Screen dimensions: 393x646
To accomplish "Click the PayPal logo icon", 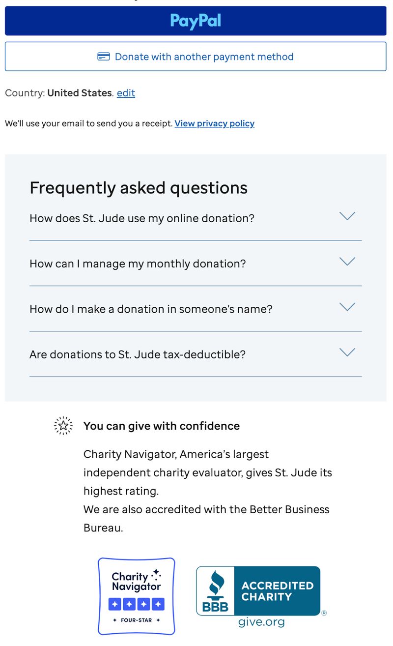I will [x=195, y=20].
